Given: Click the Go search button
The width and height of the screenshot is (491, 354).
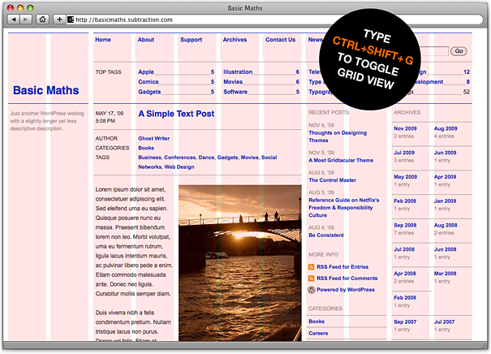Looking at the screenshot, I should coord(459,51).
